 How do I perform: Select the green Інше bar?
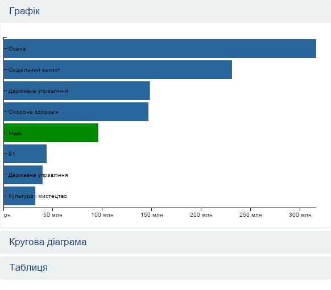[51, 132]
